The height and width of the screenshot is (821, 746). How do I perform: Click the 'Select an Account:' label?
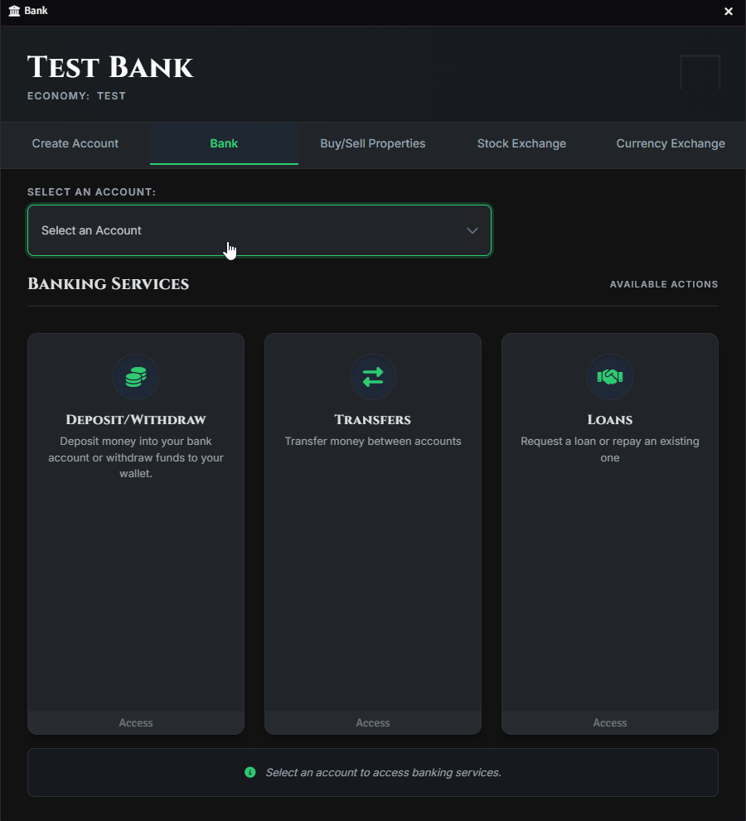92,191
